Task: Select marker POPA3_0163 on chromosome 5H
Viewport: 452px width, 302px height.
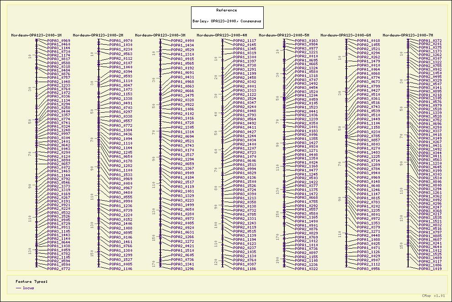Action: [307, 41]
